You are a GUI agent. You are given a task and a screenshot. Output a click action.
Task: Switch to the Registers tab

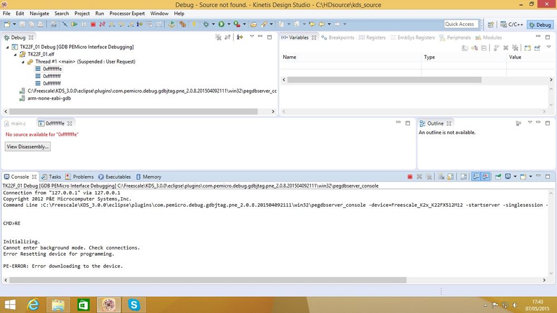click(x=372, y=37)
